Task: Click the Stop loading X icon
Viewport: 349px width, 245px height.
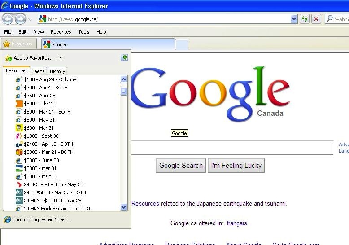Action: coord(316,19)
